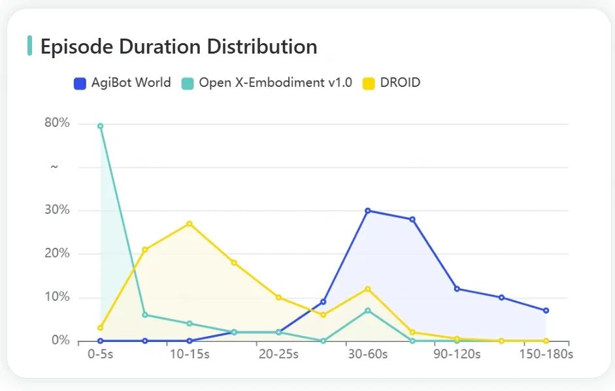Select the DROID peak point near 10-15s

click(x=188, y=222)
